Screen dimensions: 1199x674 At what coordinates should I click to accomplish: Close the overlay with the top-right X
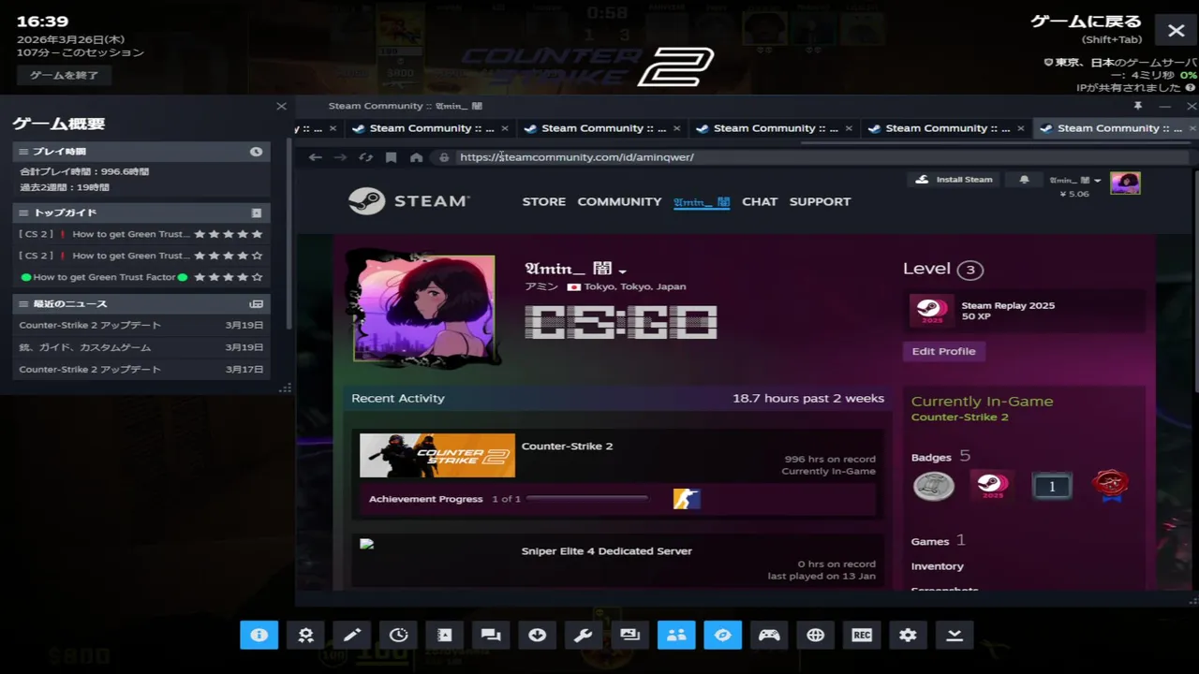(1177, 31)
